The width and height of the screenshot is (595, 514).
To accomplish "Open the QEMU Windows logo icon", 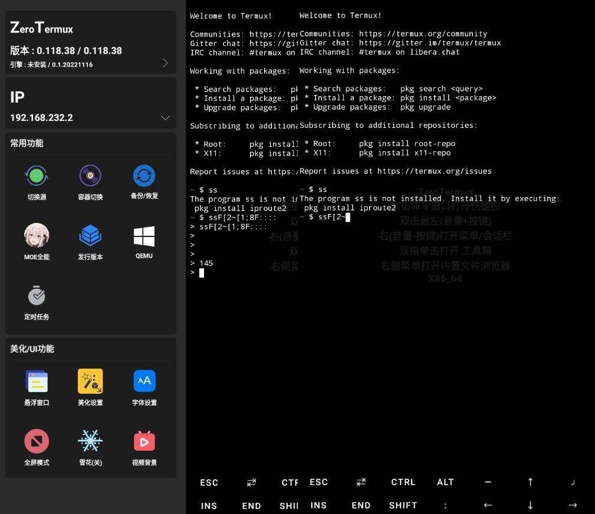I will coord(144,236).
